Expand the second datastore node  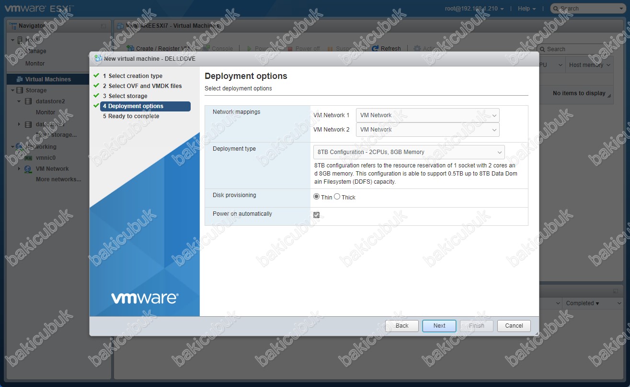(x=19, y=124)
